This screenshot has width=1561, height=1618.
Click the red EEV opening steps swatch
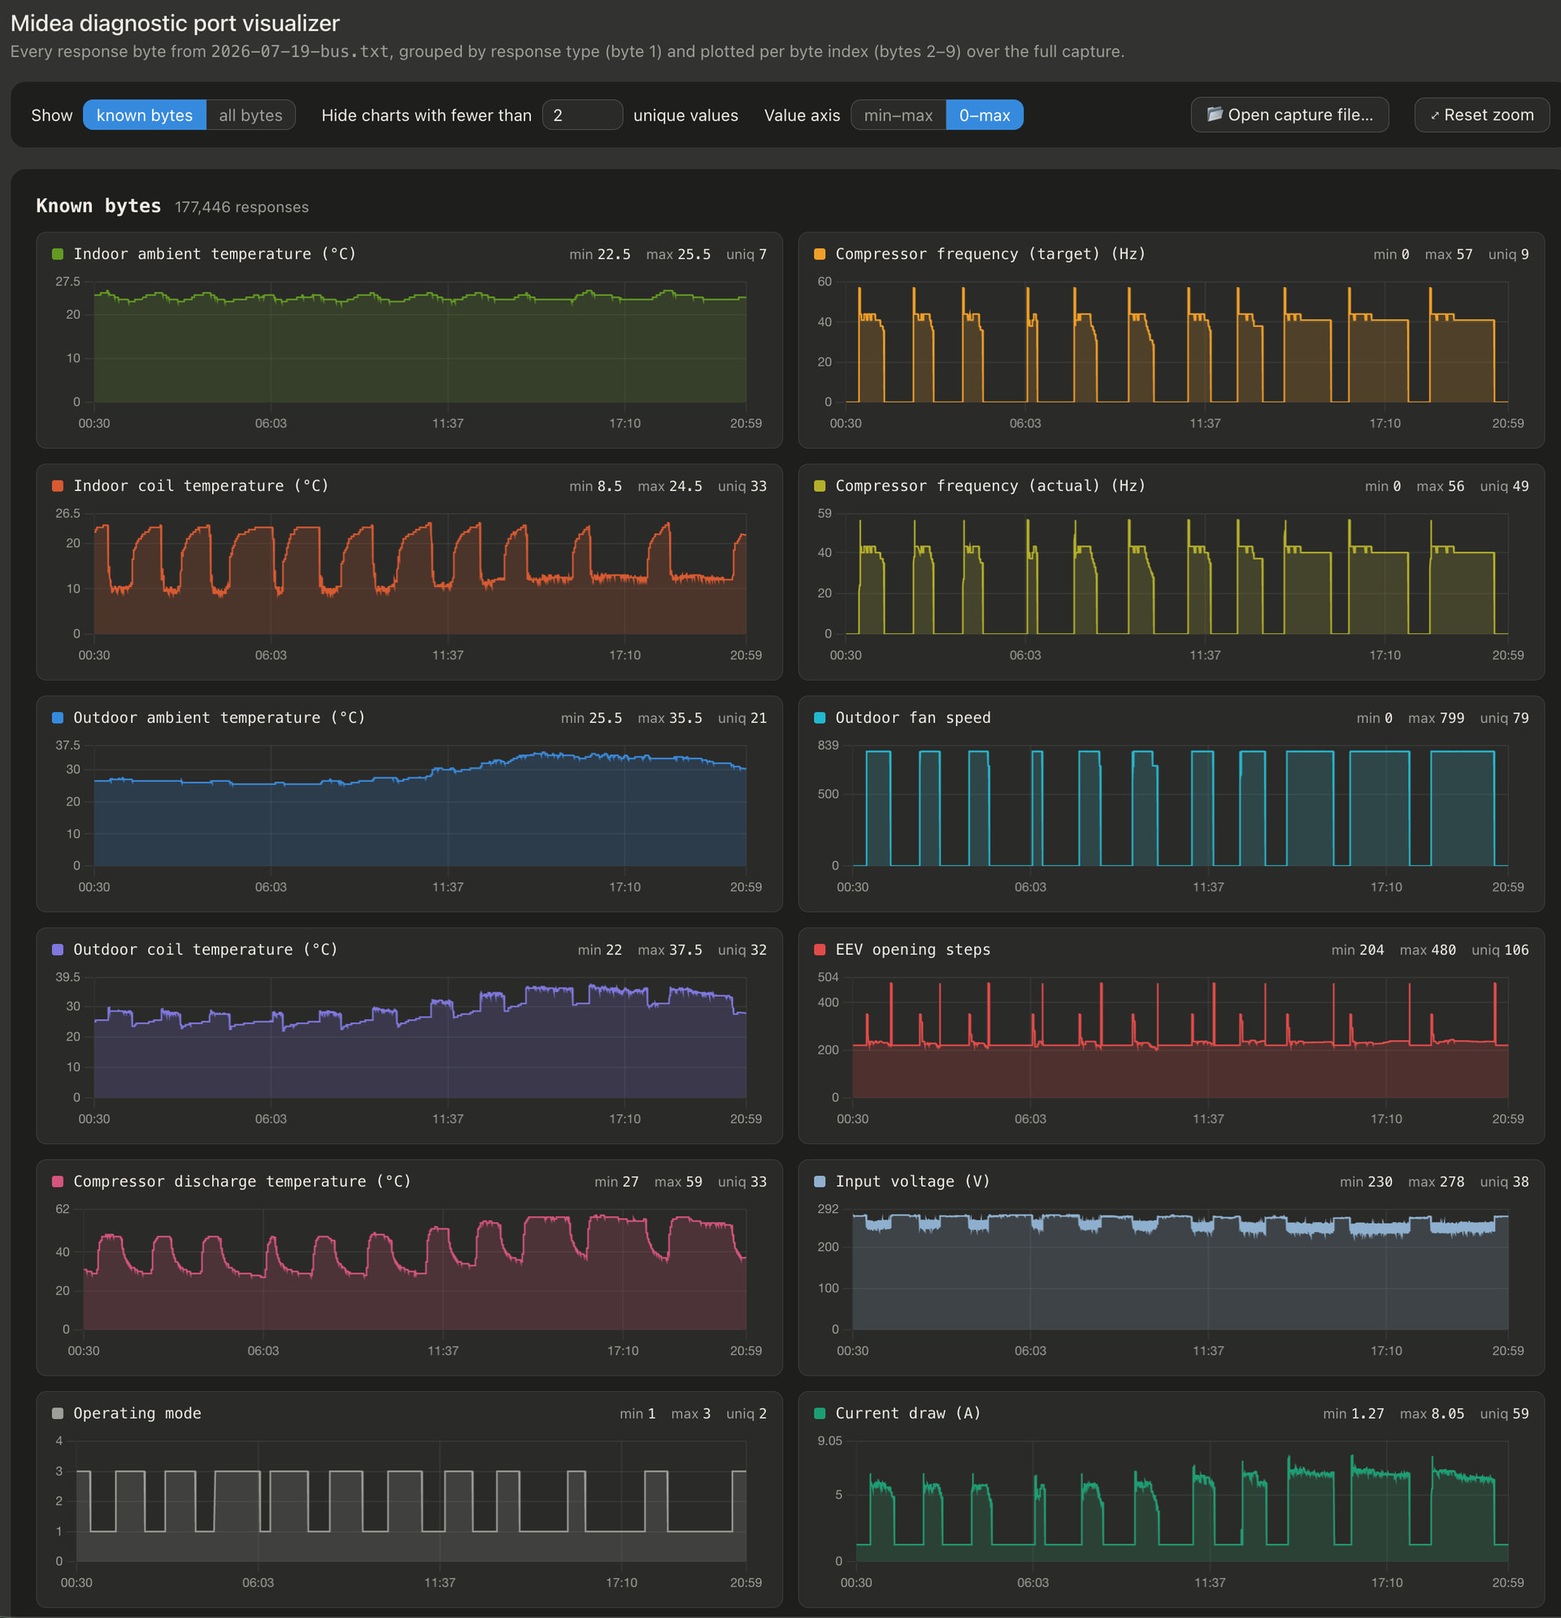click(820, 950)
